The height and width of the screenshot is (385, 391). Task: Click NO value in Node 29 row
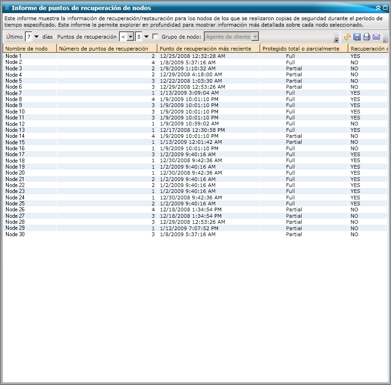(354, 228)
